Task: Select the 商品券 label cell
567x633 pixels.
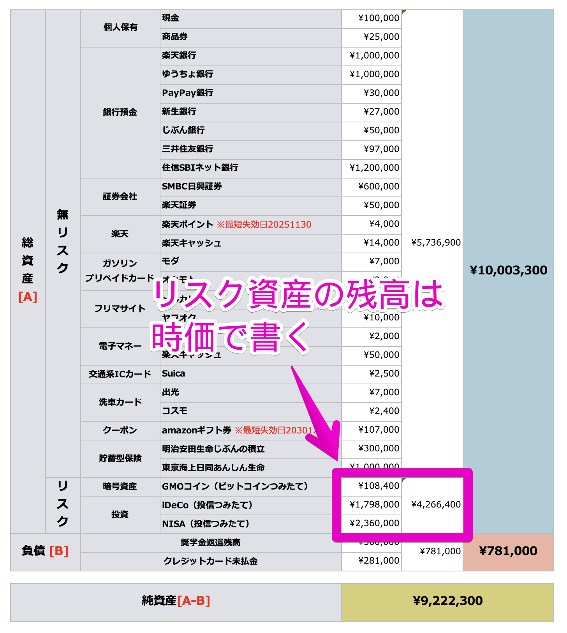Action: pyautogui.click(x=250, y=37)
